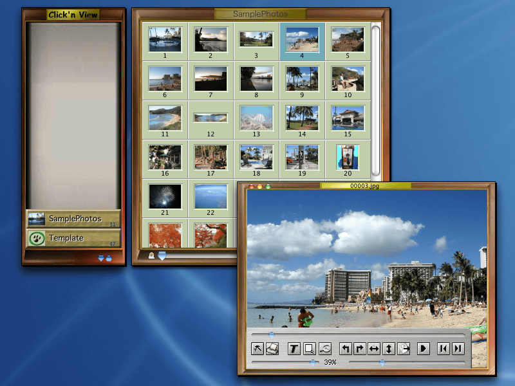This screenshot has width=515, height=386.
Task: Go to the previous photo in viewer
Action: (444, 349)
